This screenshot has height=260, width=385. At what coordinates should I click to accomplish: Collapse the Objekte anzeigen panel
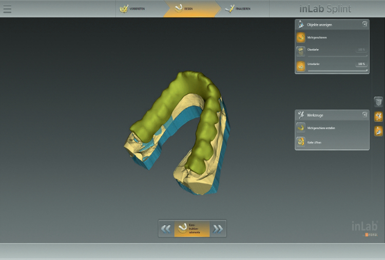[364, 24]
